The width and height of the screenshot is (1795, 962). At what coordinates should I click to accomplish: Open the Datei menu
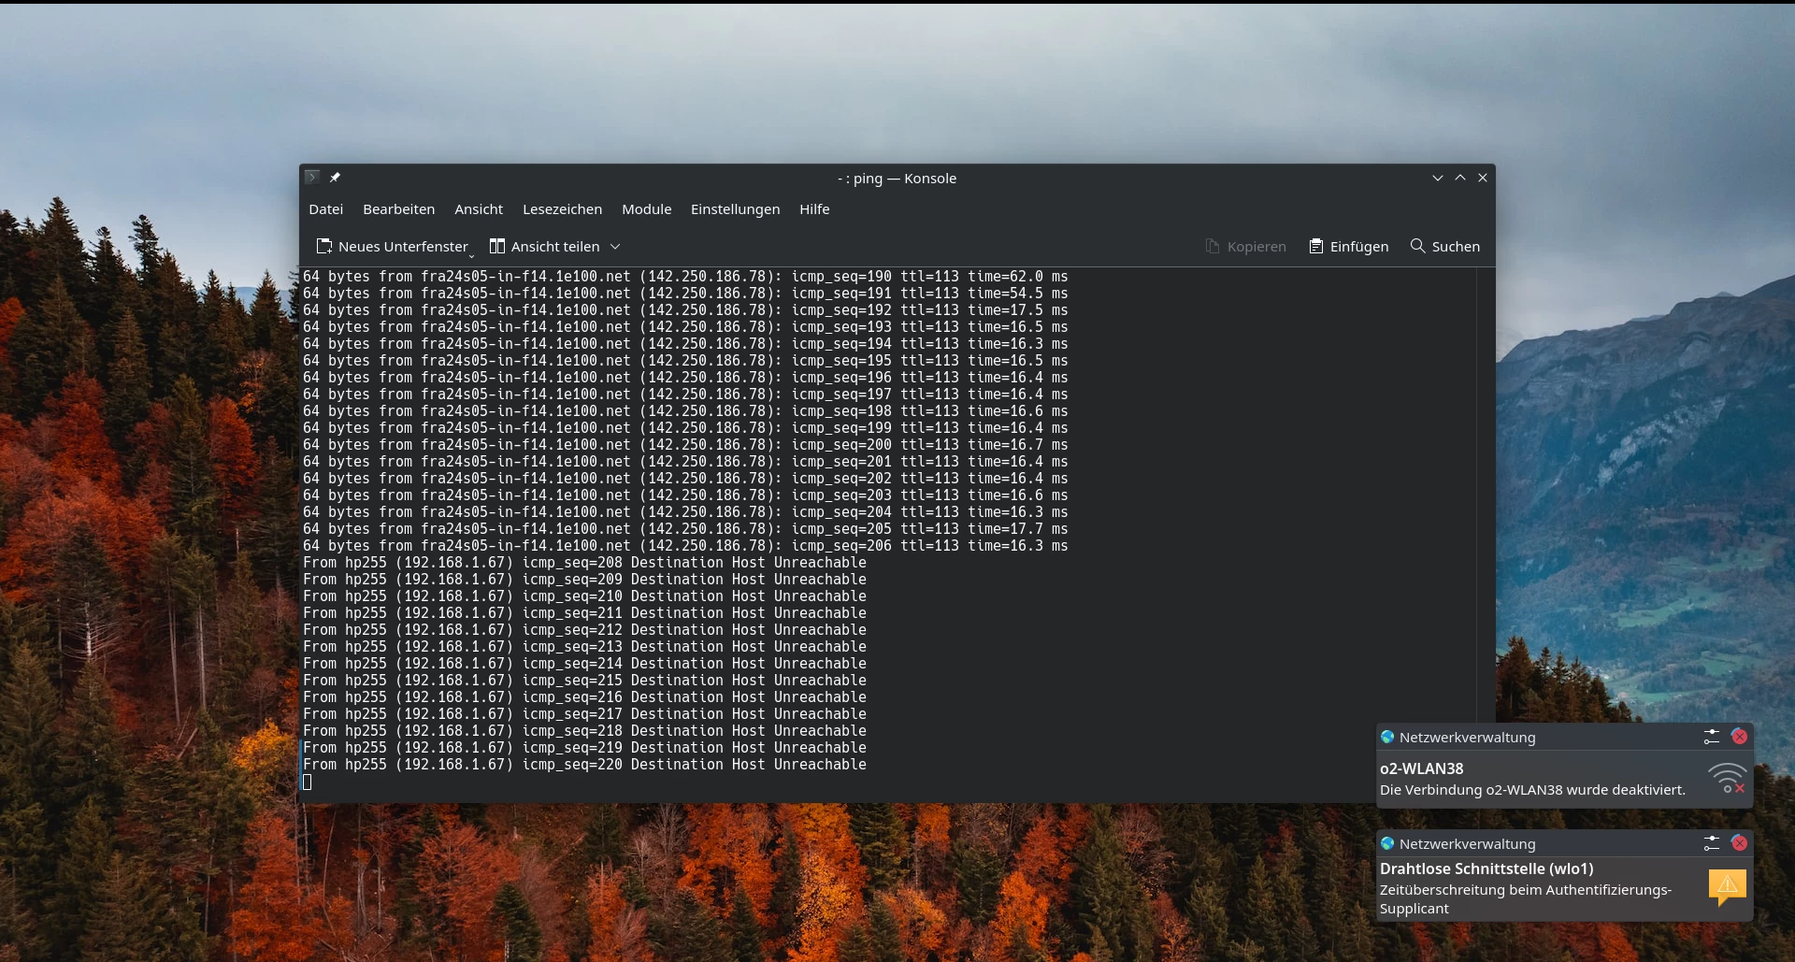[325, 209]
